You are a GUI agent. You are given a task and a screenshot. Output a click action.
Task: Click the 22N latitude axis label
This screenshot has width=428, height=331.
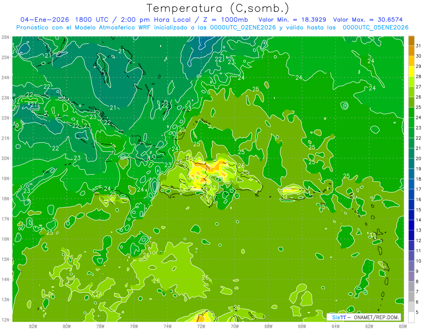(5, 118)
